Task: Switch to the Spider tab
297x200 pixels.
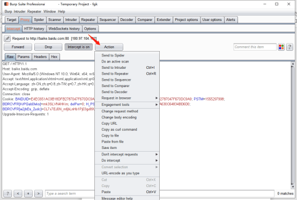Action: coord(39,20)
